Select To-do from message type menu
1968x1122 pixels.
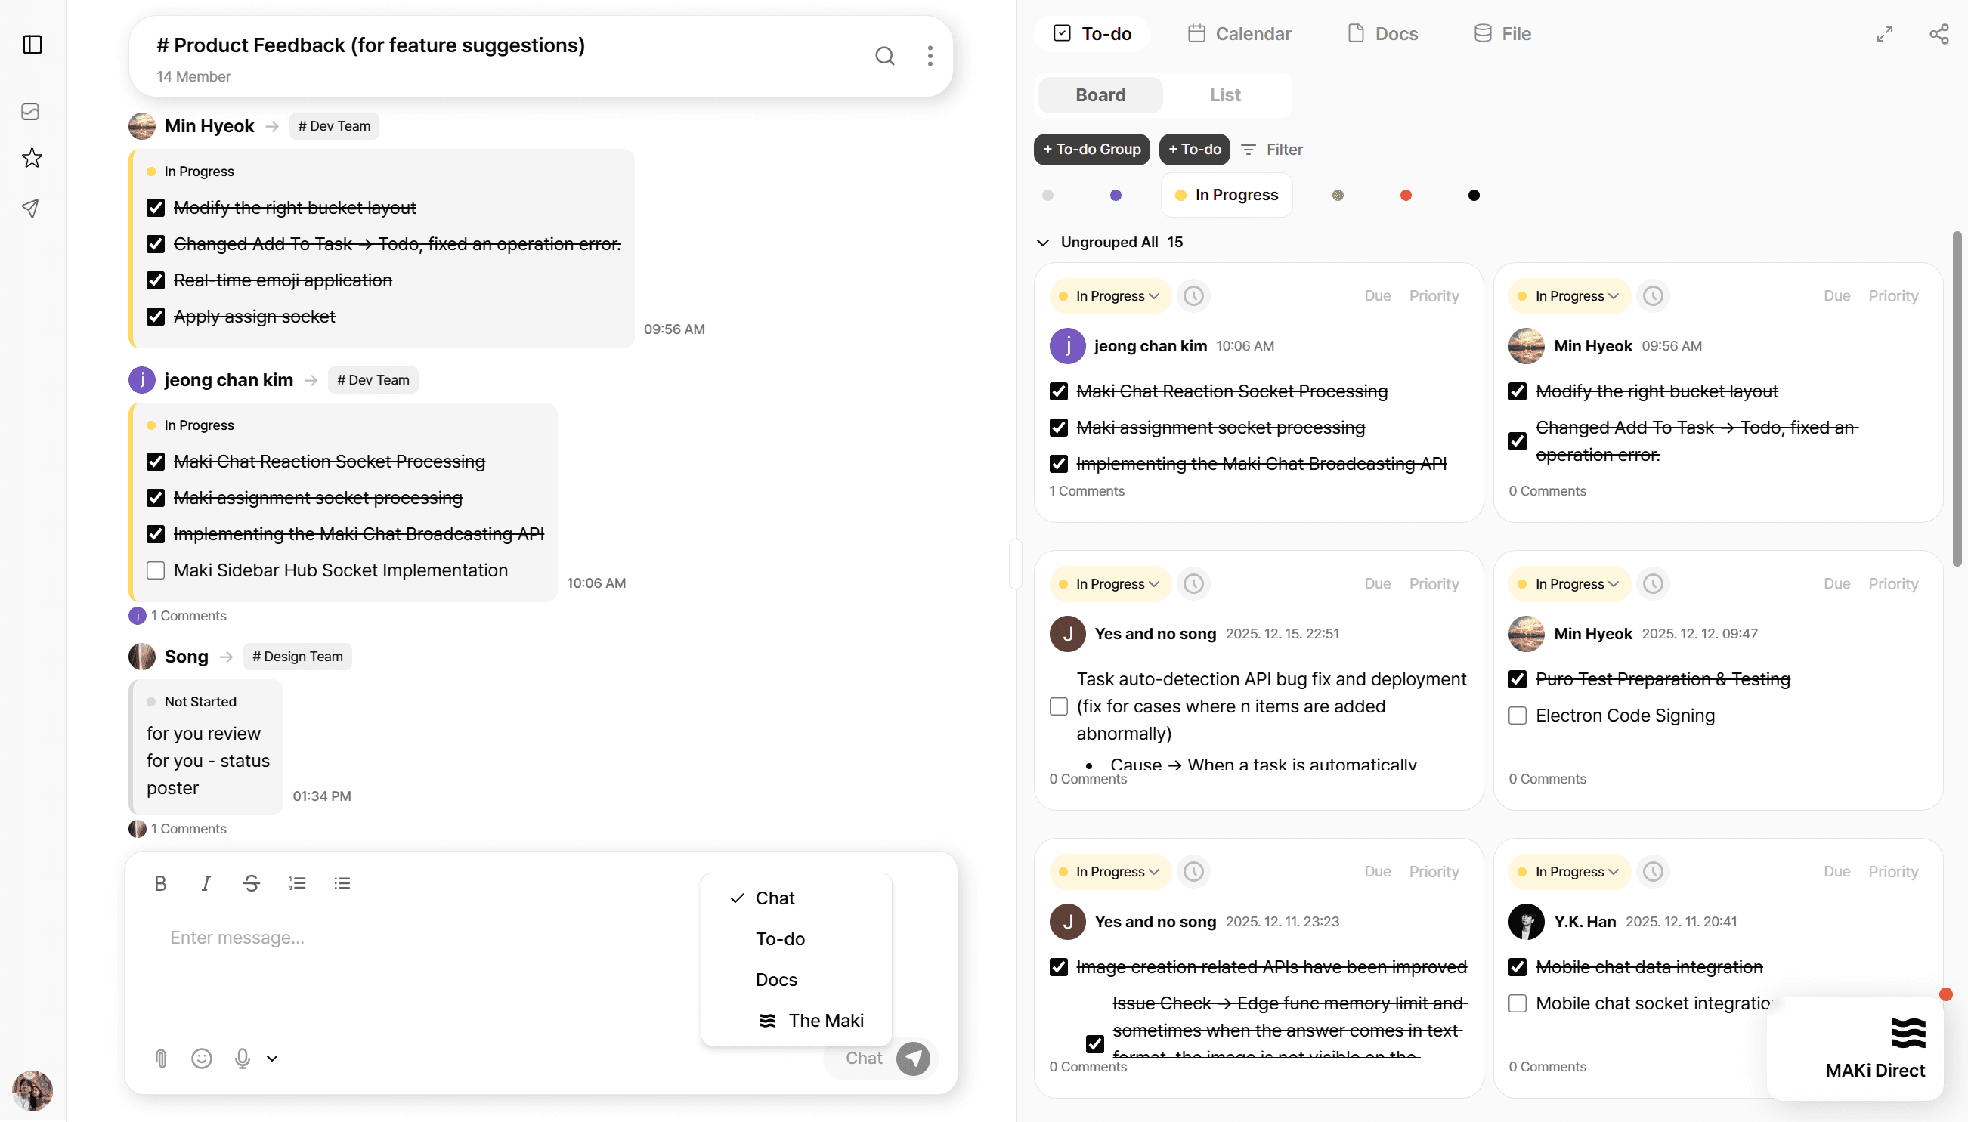[x=780, y=938]
